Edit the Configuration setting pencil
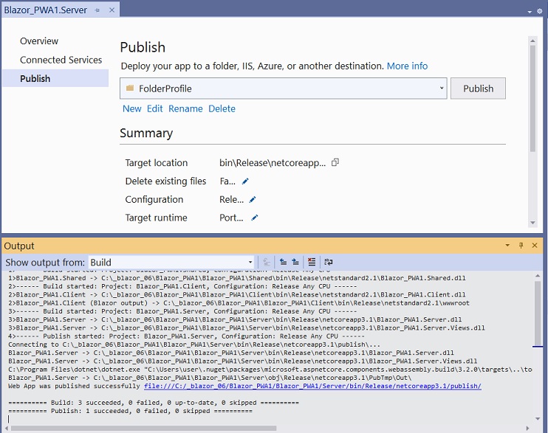548x433 pixels. coord(253,199)
